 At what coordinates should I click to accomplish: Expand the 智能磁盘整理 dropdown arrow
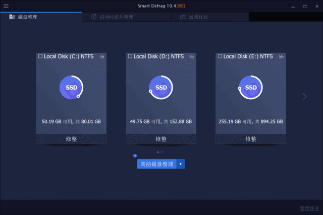(181, 164)
